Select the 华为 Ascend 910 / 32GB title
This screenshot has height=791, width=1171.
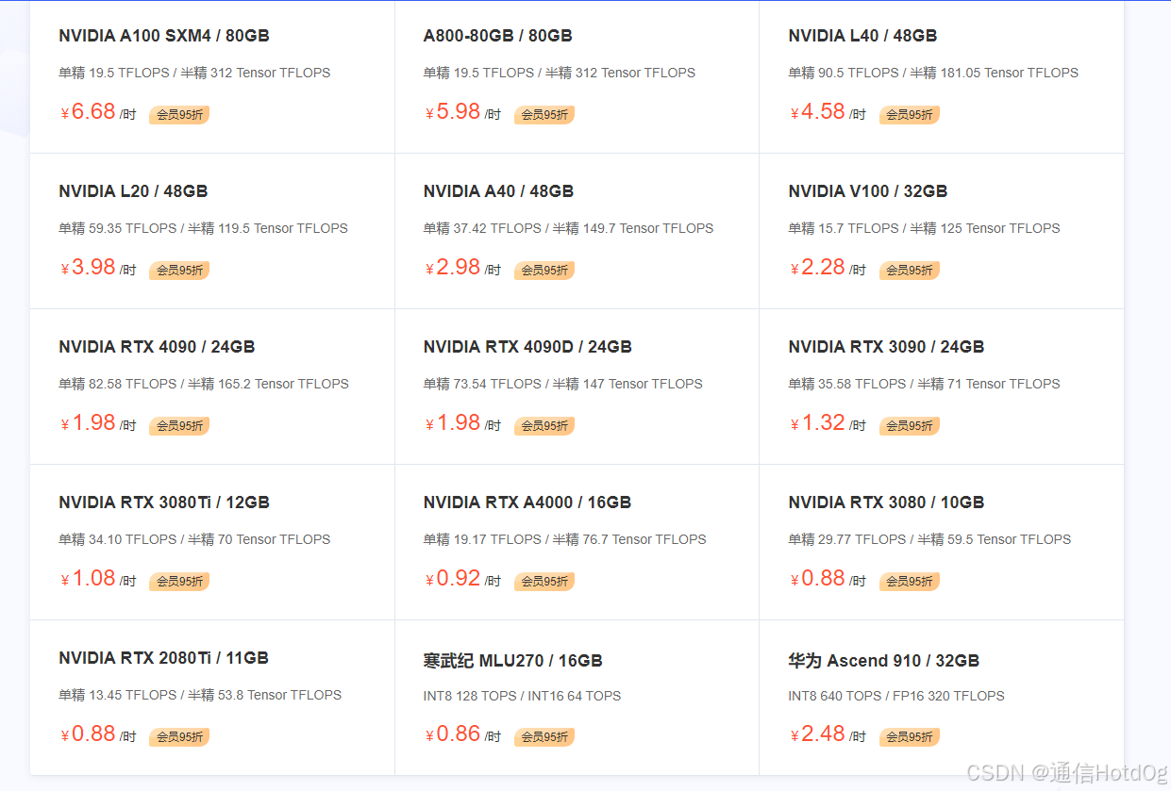(x=883, y=661)
